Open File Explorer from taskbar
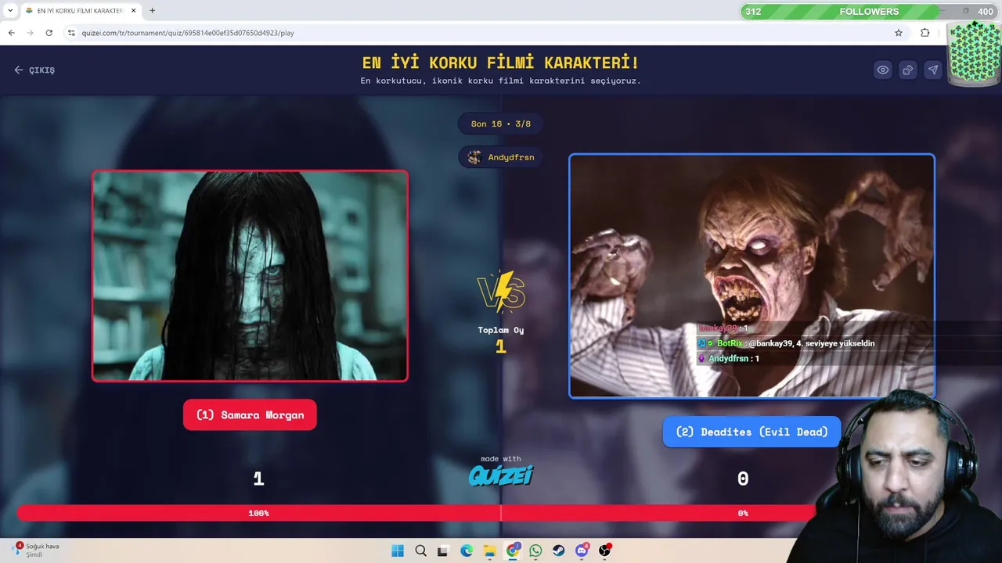Viewport: 1002px width, 563px height. click(489, 550)
